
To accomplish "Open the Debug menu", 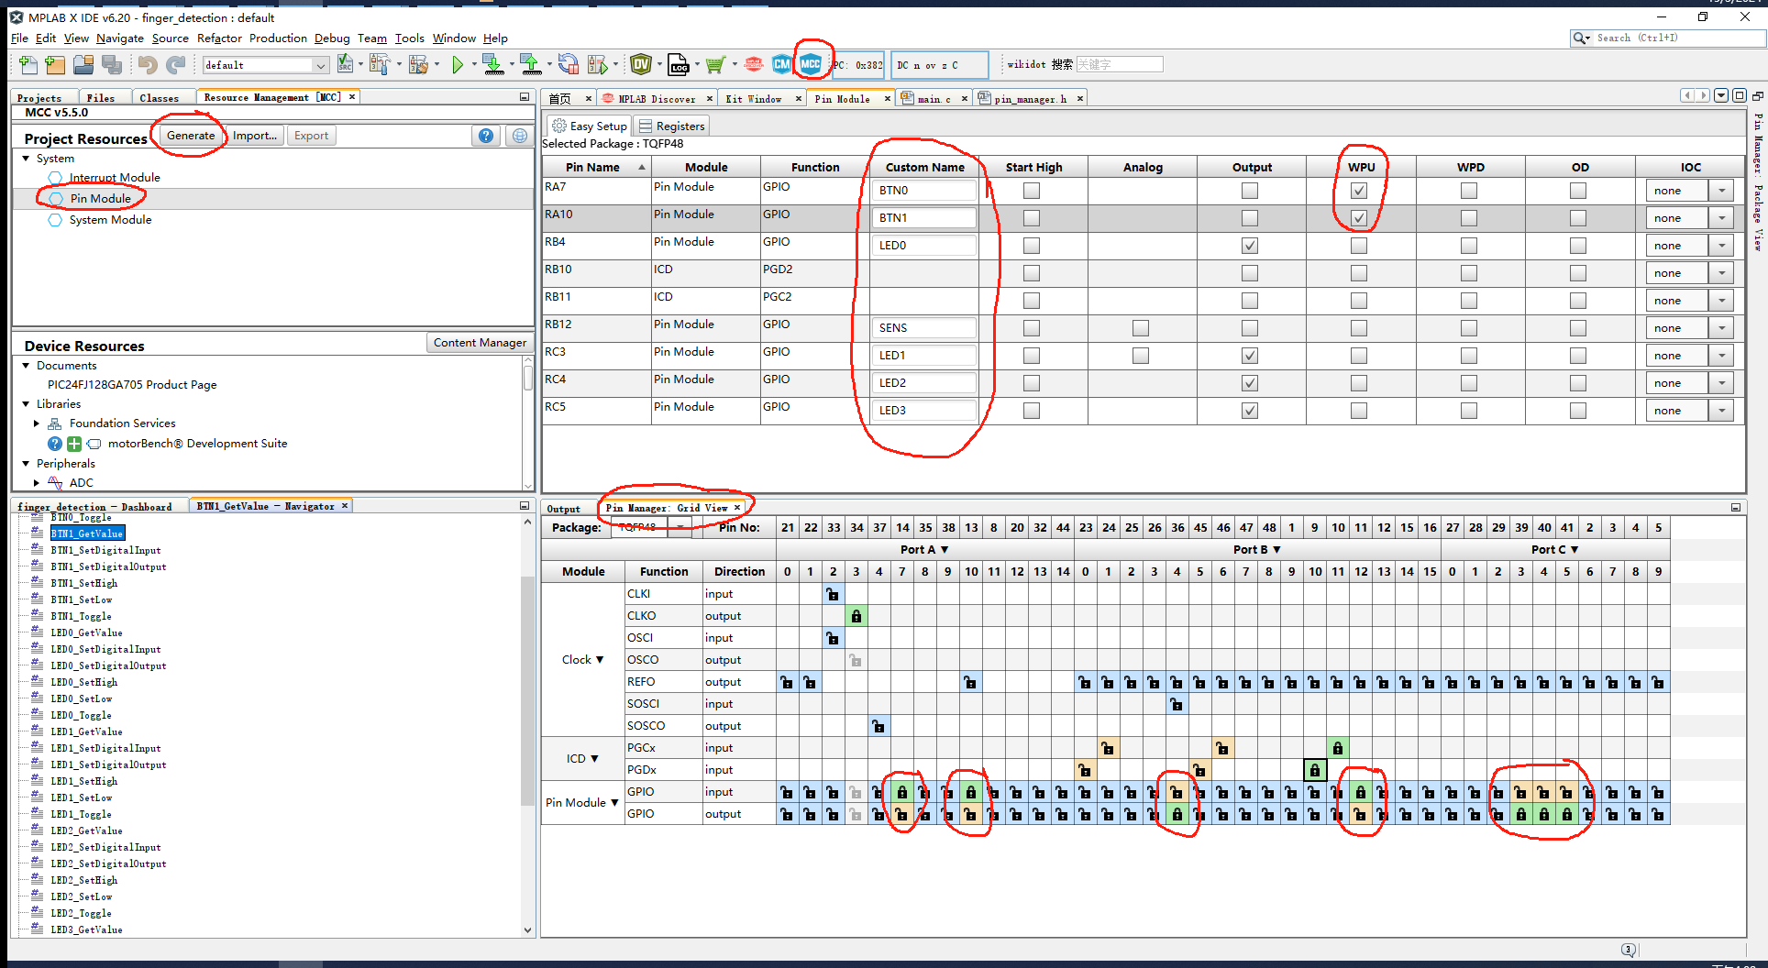I will coord(332,38).
